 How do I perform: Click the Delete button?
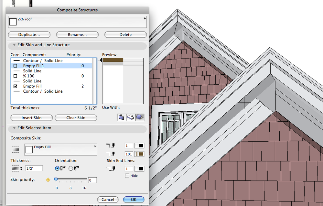(125, 35)
